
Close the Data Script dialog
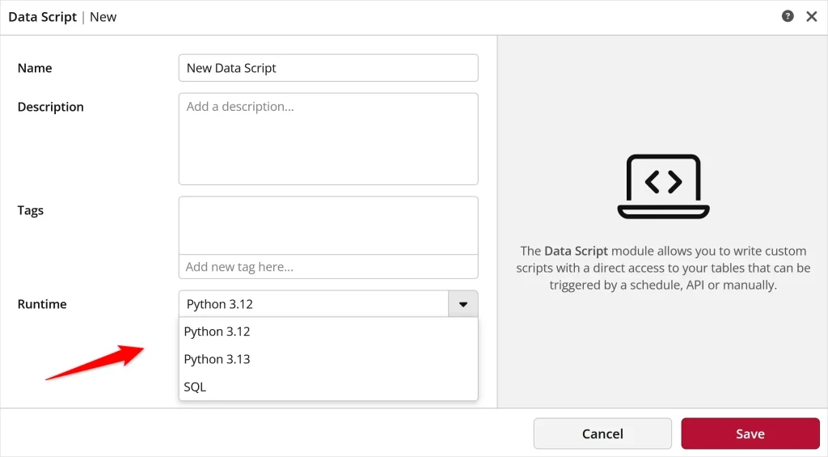(812, 17)
